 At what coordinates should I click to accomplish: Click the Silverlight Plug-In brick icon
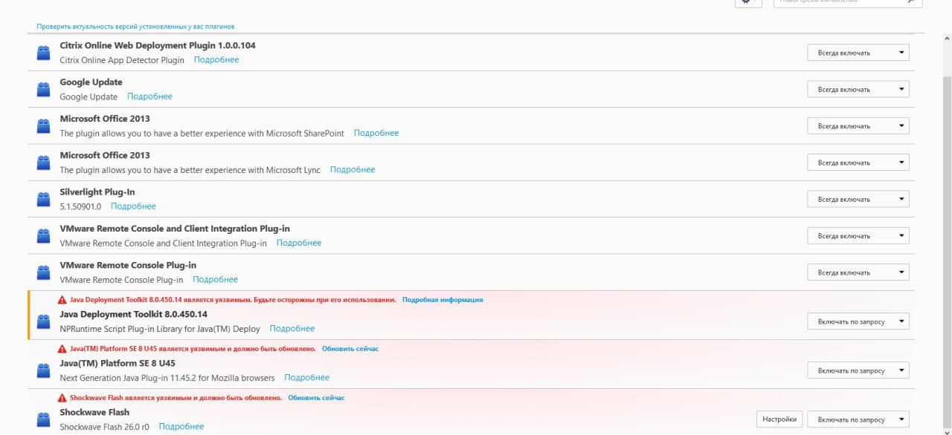[x=43, y=199]
